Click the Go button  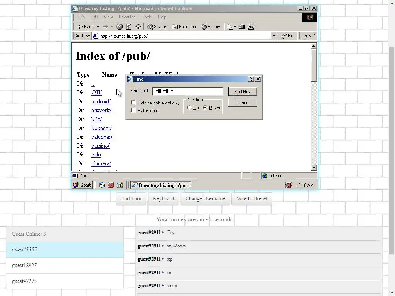pos(288,36)
